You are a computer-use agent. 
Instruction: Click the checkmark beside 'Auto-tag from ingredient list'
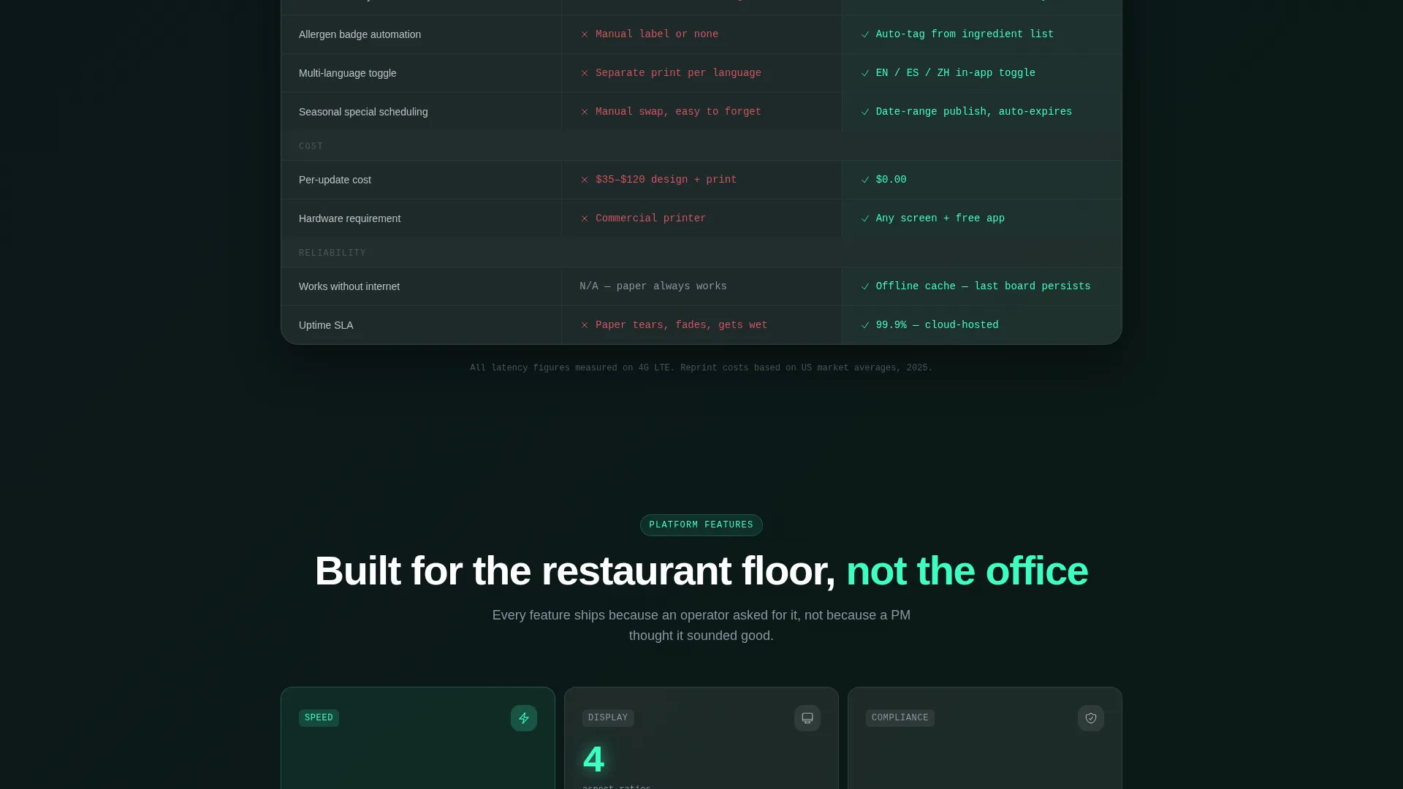[x=865, y=34]
